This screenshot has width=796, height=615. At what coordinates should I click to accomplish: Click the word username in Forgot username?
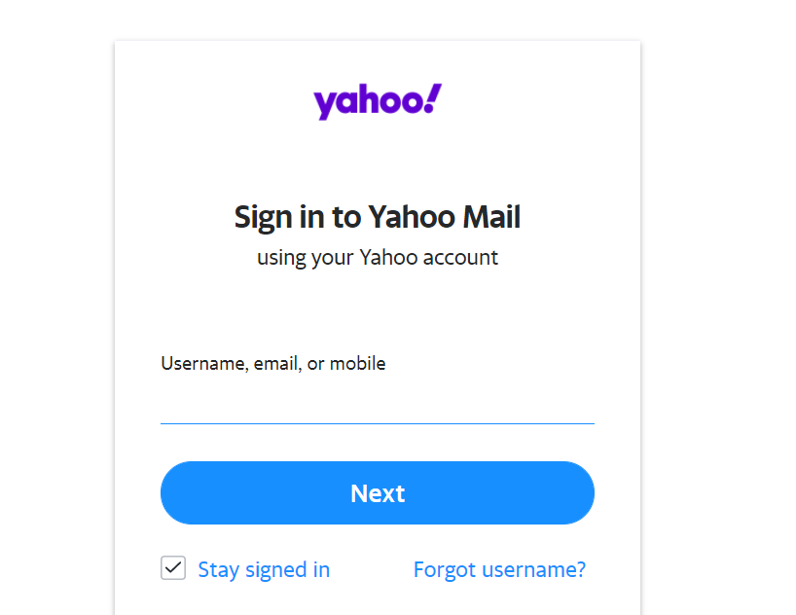pyautogui.click(x=534, y=569)
